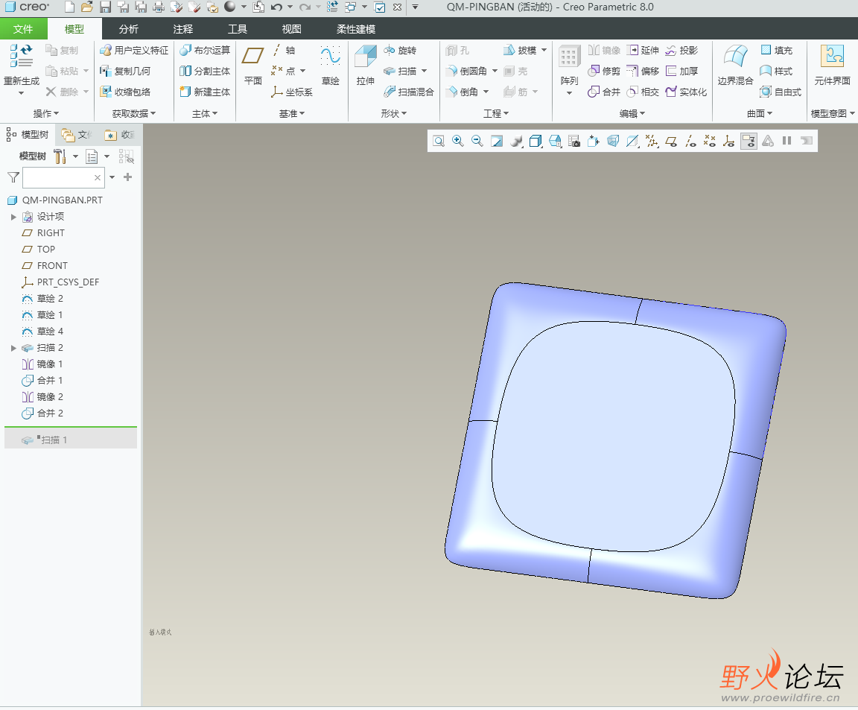
Task: Open the Freestyle (自由式) tool
Action: 781,92
